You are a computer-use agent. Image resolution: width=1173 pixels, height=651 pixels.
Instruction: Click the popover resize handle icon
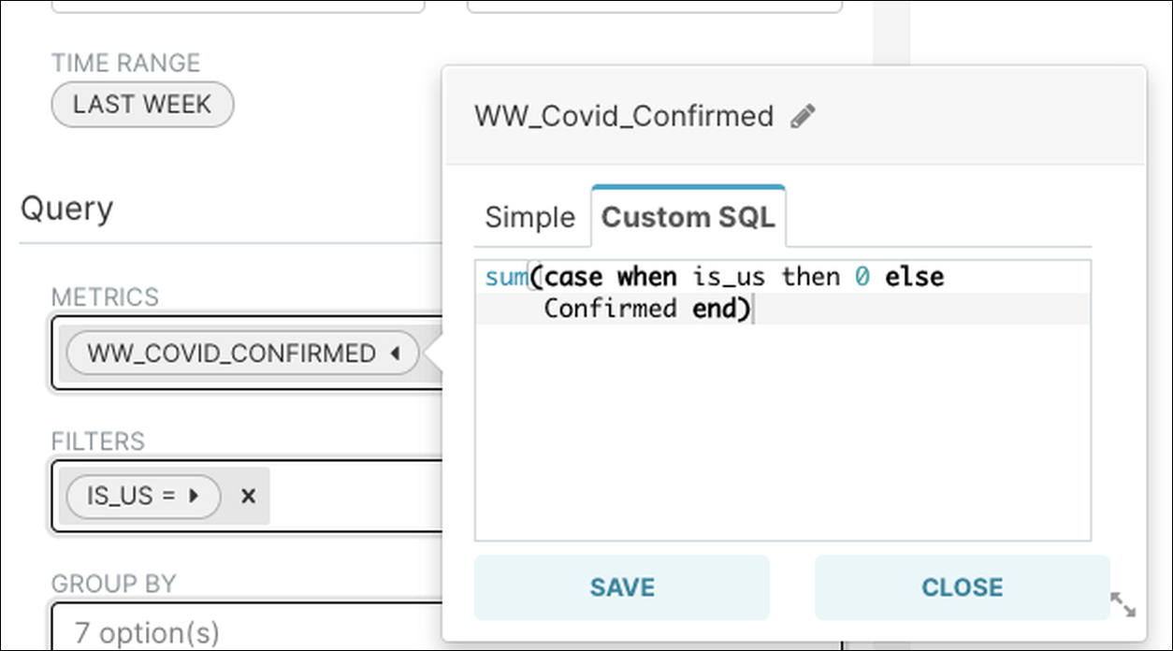1122,604
